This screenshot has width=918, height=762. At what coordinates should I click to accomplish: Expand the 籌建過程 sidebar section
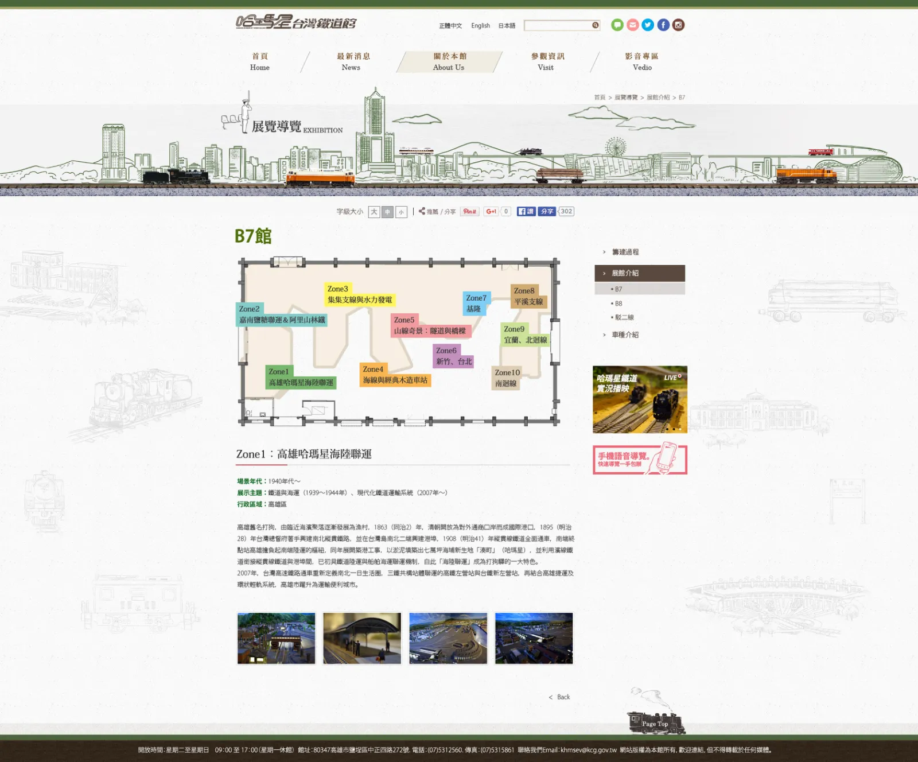[x=625, y=252]
